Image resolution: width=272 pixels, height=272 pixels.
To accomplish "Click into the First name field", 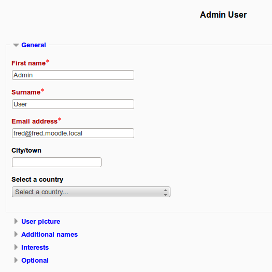I will (73, 75).
